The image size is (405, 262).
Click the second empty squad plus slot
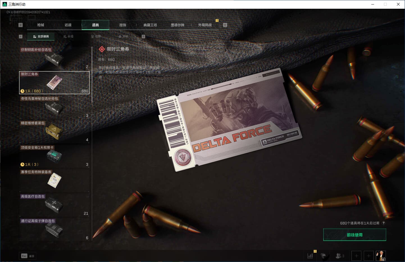pos(369,256)
